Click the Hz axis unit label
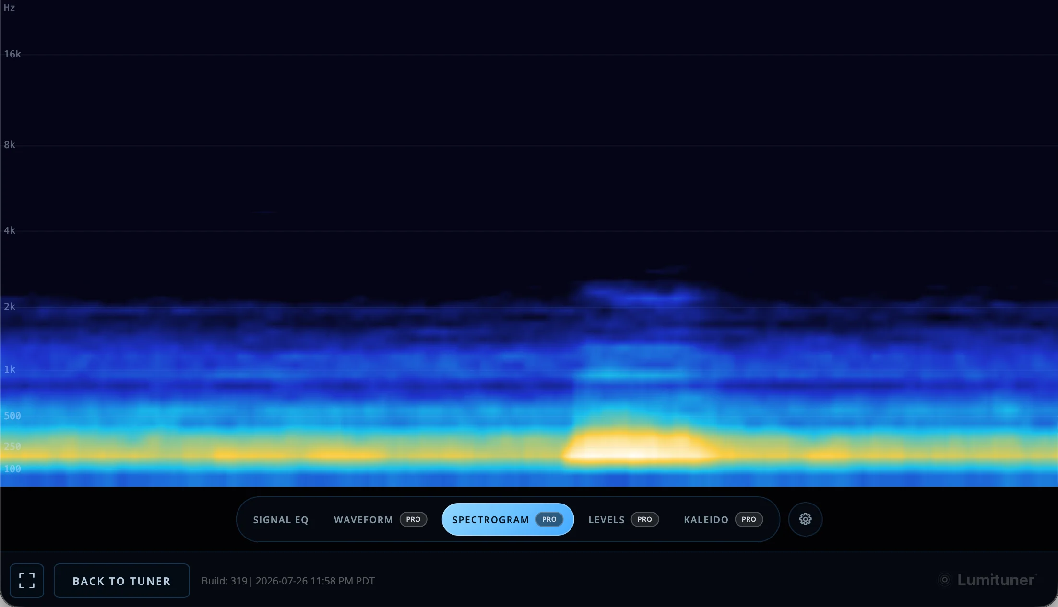The height and width of the screenshot is (607, 1058). 9,8
